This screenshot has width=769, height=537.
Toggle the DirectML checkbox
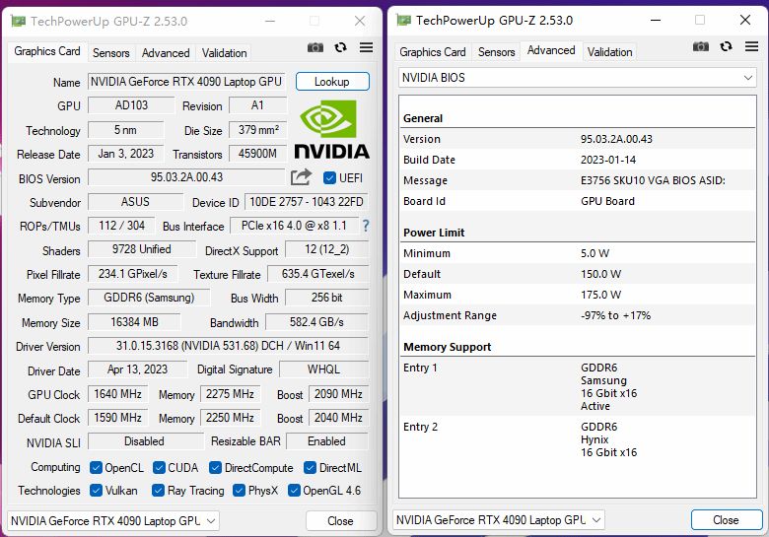point(310,468)
